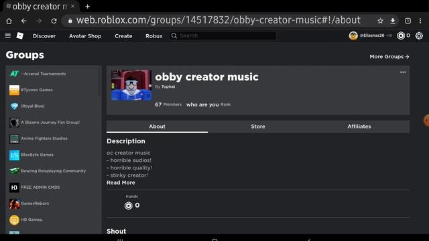Reload the page with the refresh icon
The height and width of the screenshot is (241, 429).
(54, 21)
